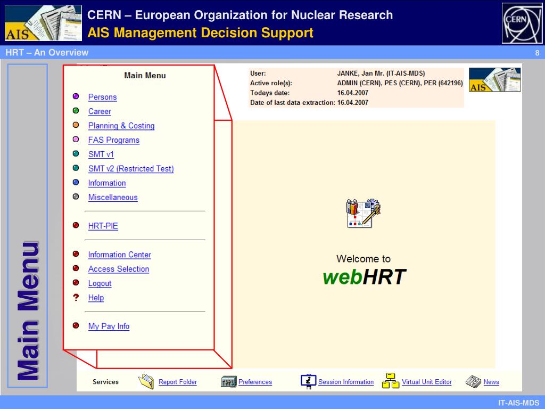Click the orange bullet beside Planning & Costing
Screen dimensions: 545x409
pos(76,125)
